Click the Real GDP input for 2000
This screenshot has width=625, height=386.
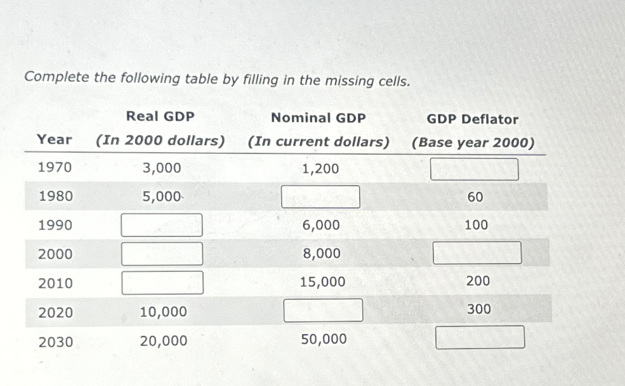[x=161, y=254]
